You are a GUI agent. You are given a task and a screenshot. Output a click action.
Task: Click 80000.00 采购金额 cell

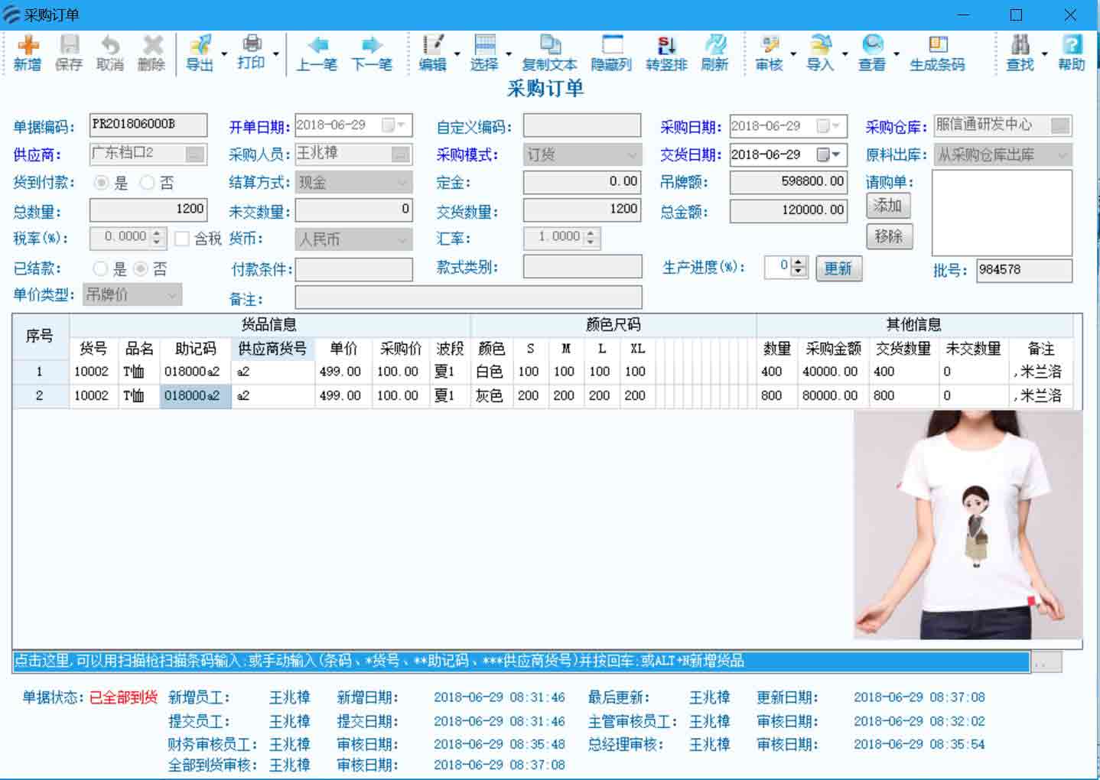click(x=833, y=395)
